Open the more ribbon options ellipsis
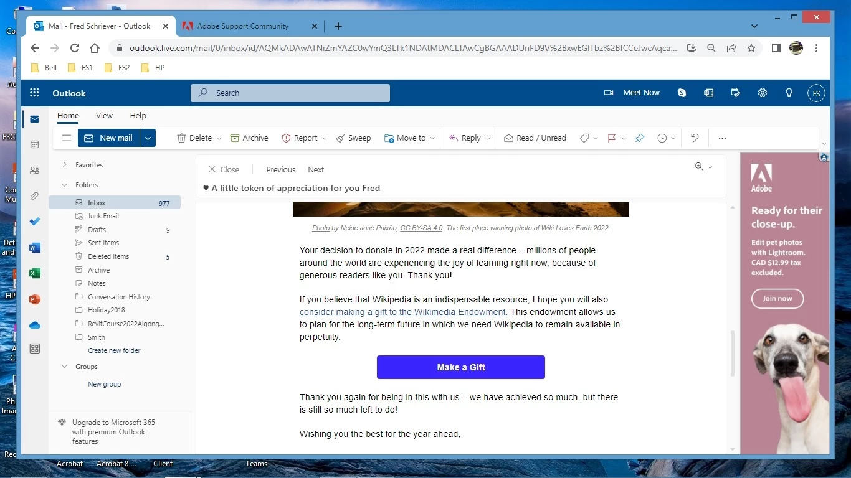Image resolution: width=851 pixels, height=478 pixels. click(x=722, y=138)
